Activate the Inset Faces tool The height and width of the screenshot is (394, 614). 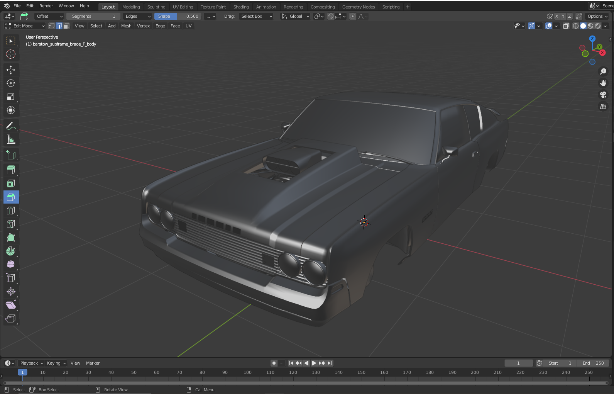point(11,183)
